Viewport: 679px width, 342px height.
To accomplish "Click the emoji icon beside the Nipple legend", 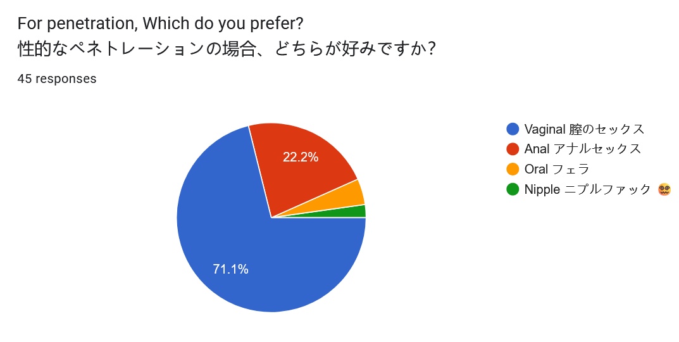I will [664, 189].
